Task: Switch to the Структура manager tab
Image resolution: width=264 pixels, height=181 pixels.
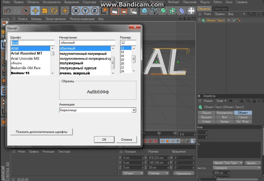Action: click(x=220, y=9)
